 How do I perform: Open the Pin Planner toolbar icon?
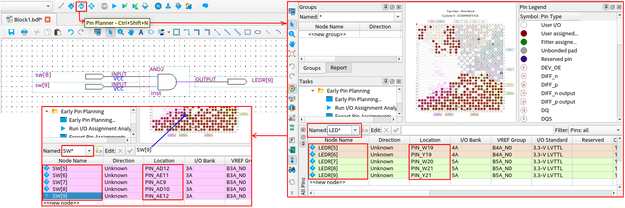[x=81, y=6]
